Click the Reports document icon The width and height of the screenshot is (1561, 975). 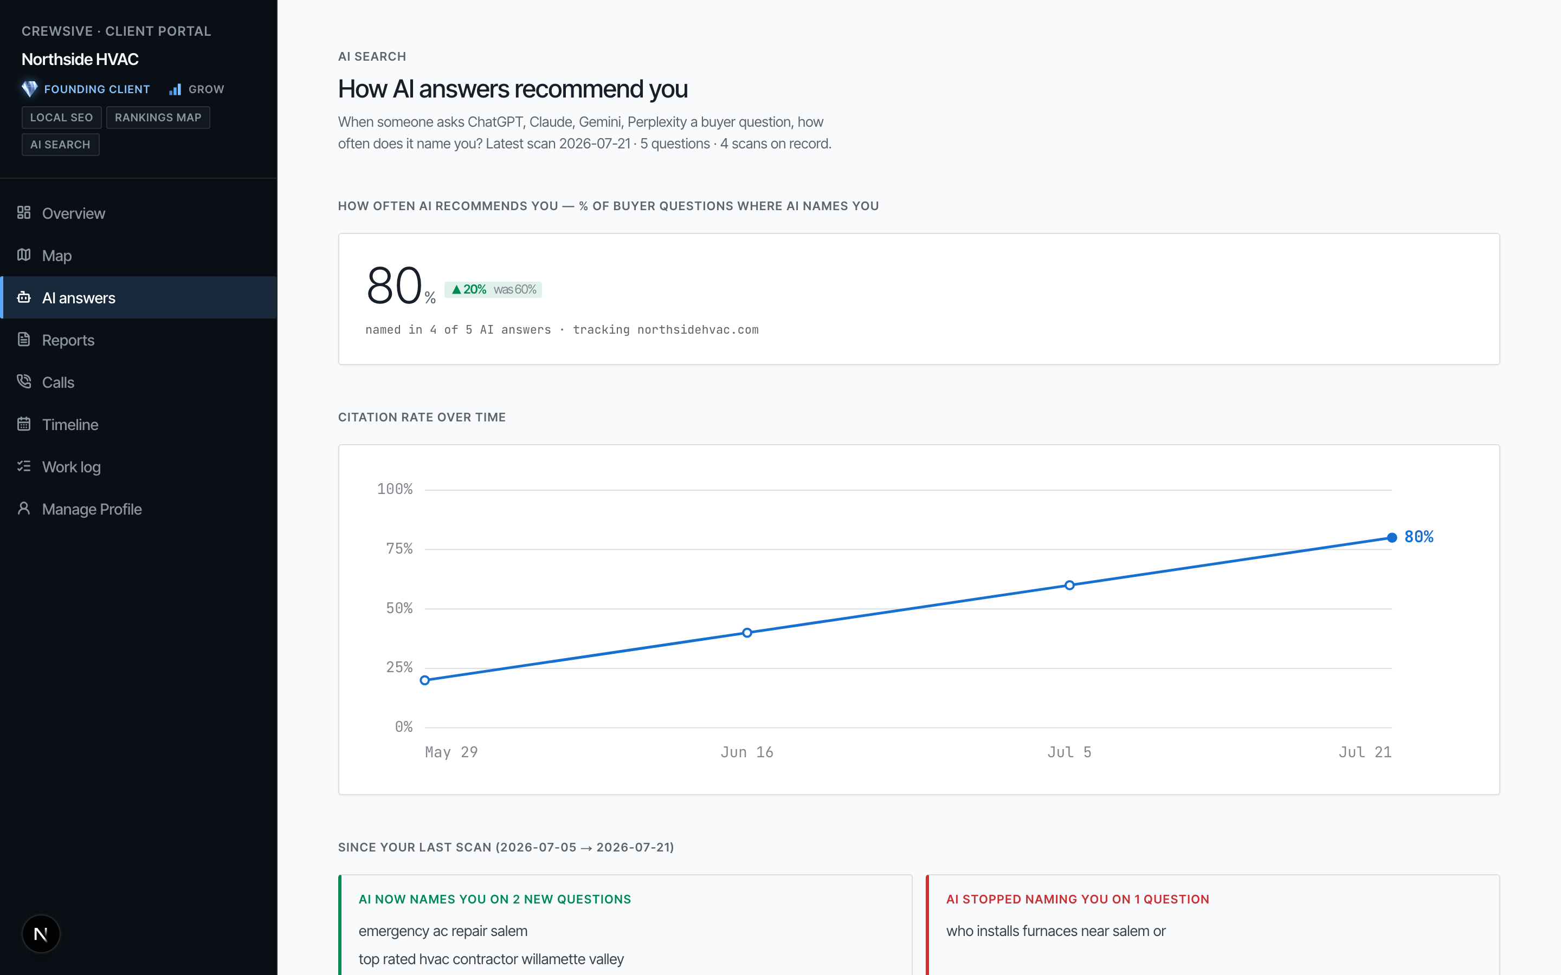click(x=24, y=339)
